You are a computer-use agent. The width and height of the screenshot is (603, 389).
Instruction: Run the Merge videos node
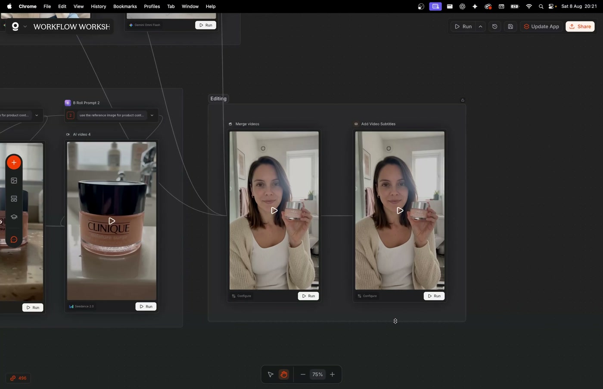(308, 296)
